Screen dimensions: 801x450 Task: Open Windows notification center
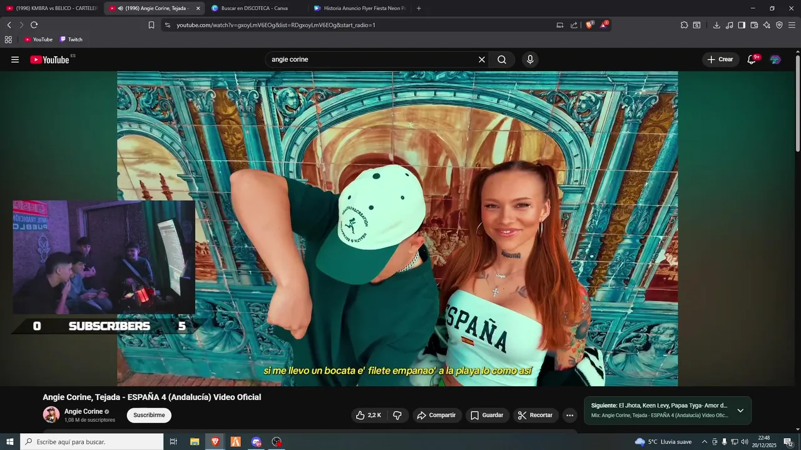click(x=788, y=442)
